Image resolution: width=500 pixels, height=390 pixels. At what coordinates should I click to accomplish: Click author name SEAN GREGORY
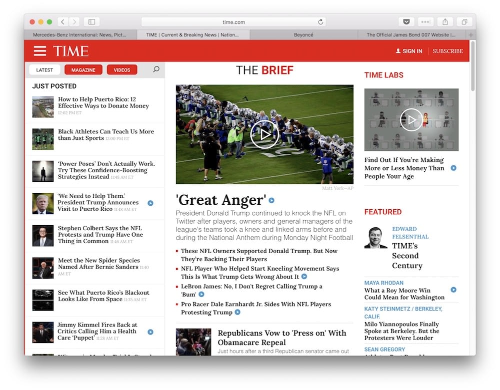384,349
